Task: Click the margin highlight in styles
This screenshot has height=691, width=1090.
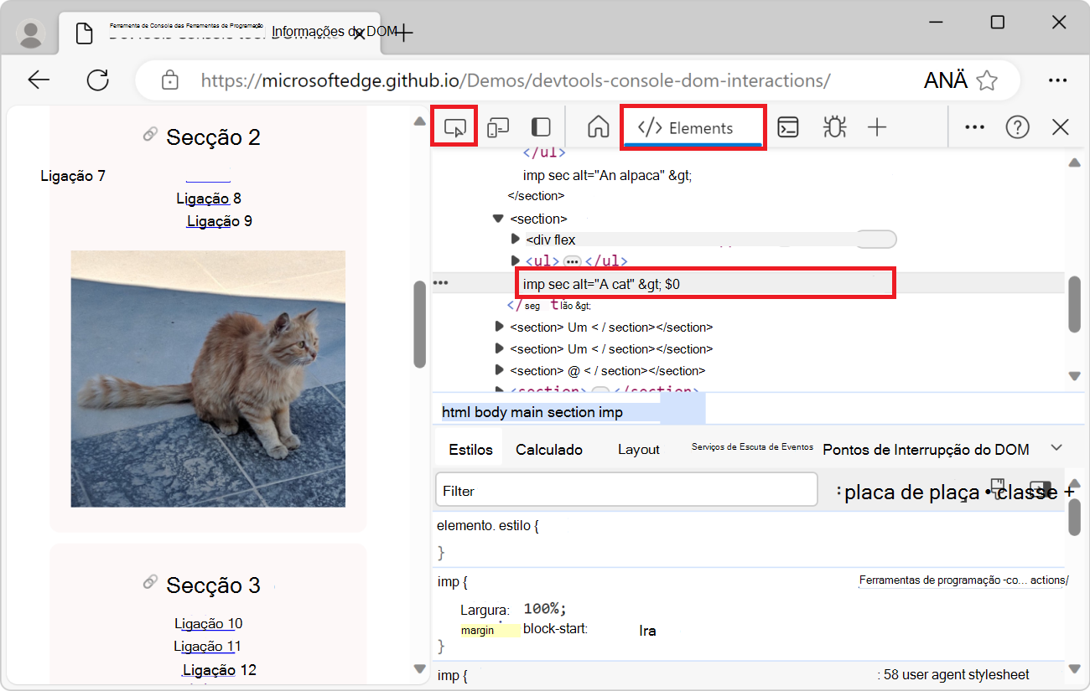Action: click(479, 630)
